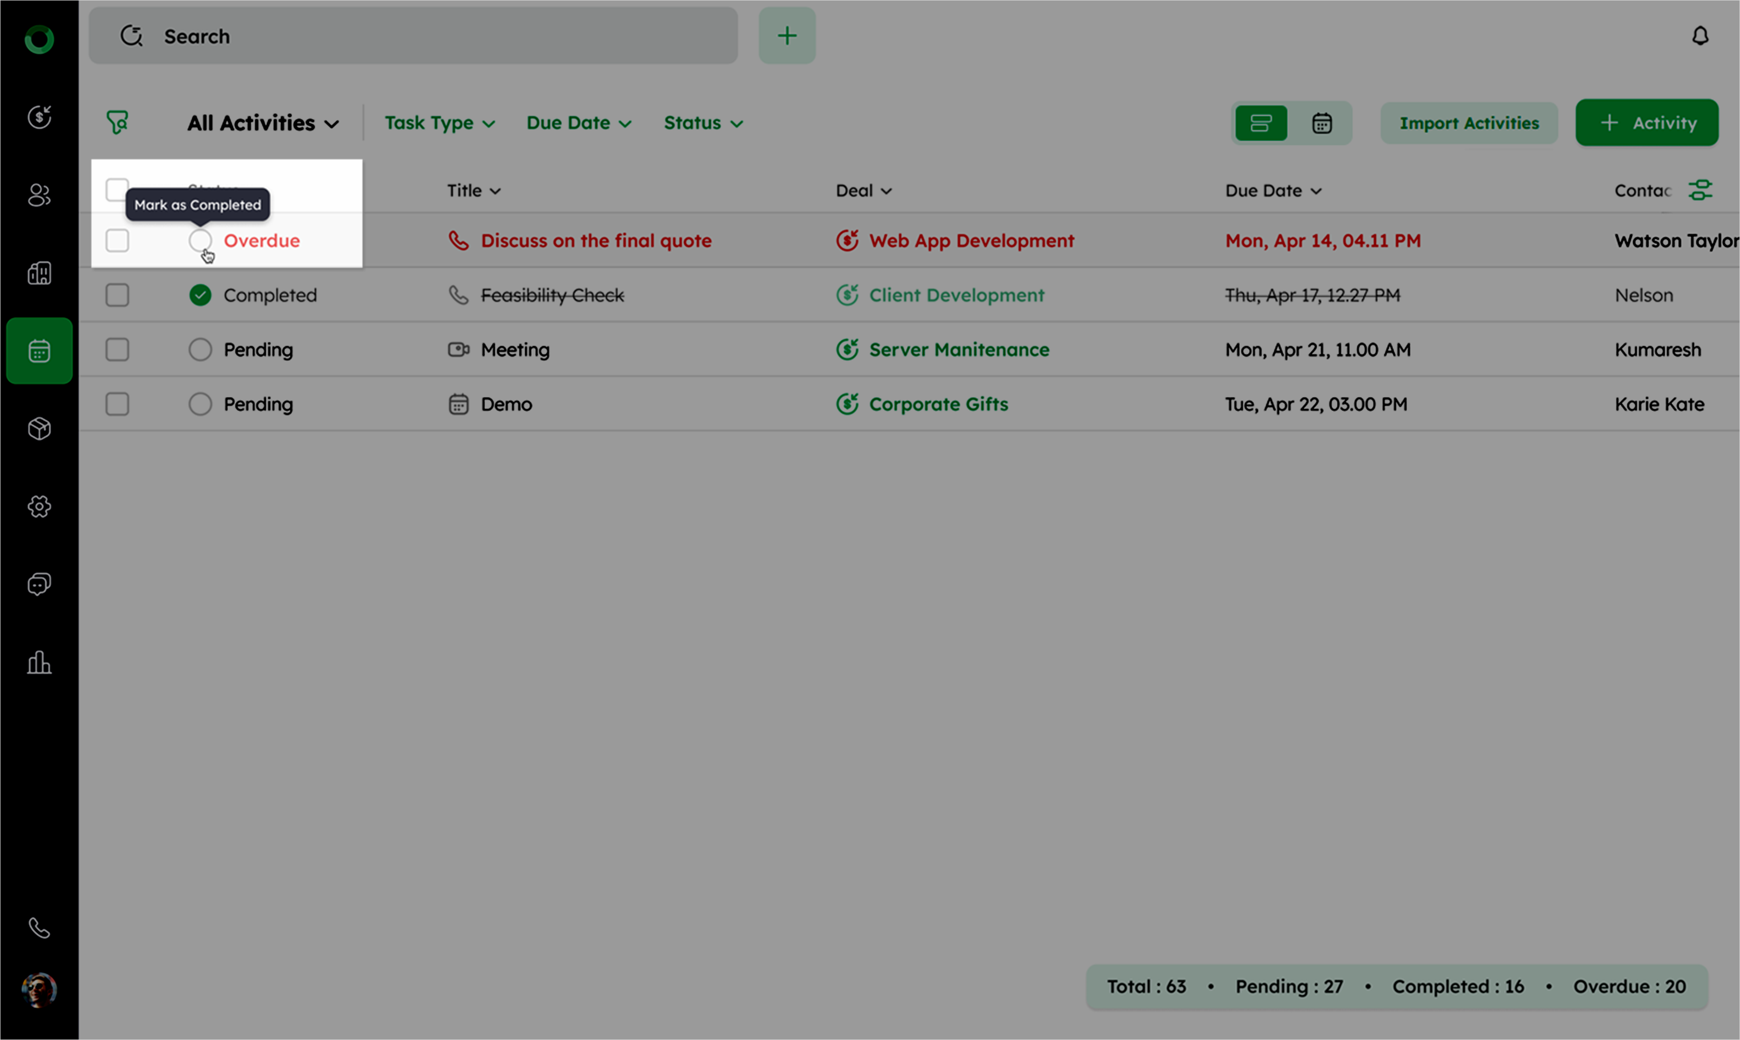Open Reports bar chart sidebar icon
The width and height of the screenshot is (1740, 1040).
pyautogui.click(x=39, y=662)
